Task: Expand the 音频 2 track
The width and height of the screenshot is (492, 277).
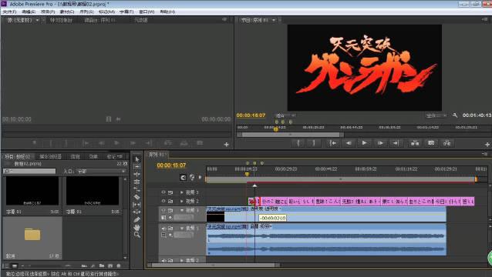Action: pos(182,260)
